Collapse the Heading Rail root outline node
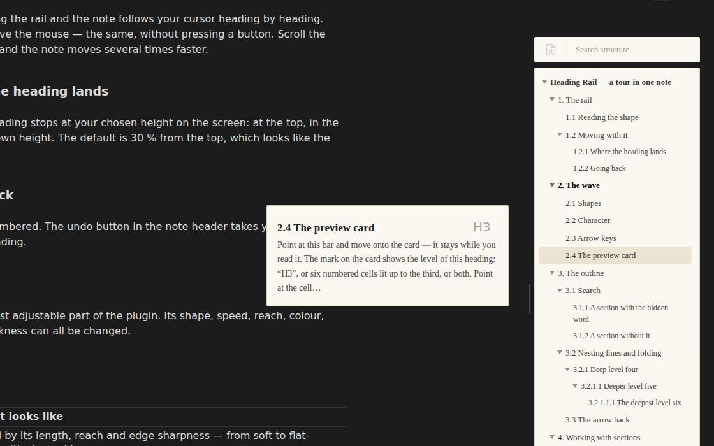This screenshot has width=714, height=446. (544, 82)
